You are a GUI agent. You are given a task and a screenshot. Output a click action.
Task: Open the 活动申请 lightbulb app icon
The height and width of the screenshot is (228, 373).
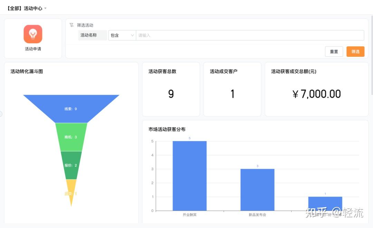(33, 34)
